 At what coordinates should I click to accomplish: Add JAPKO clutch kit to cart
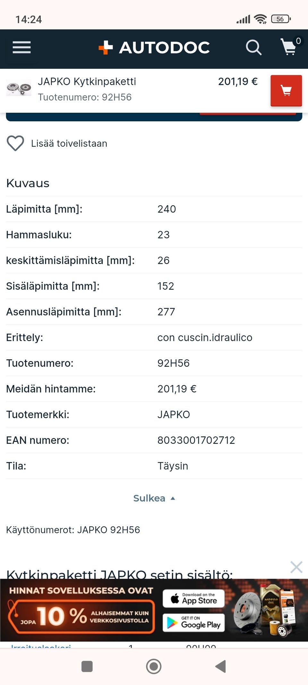[x=286, y=91]
